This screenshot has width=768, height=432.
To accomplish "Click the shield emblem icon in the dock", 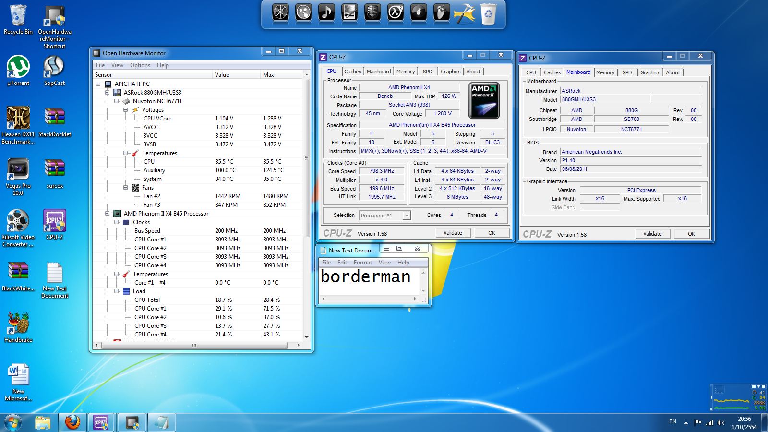I will [372, 12].
